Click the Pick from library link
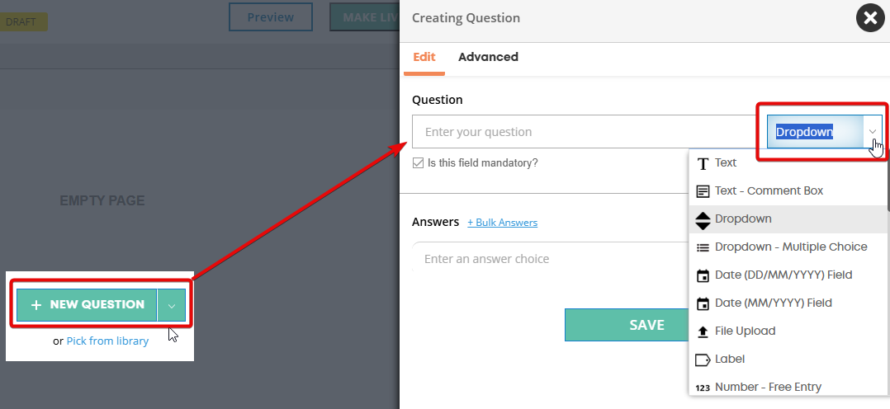Image resolution: width=890 pixels, height=409 pixels. pyautogui.click(x=107, y=341)
